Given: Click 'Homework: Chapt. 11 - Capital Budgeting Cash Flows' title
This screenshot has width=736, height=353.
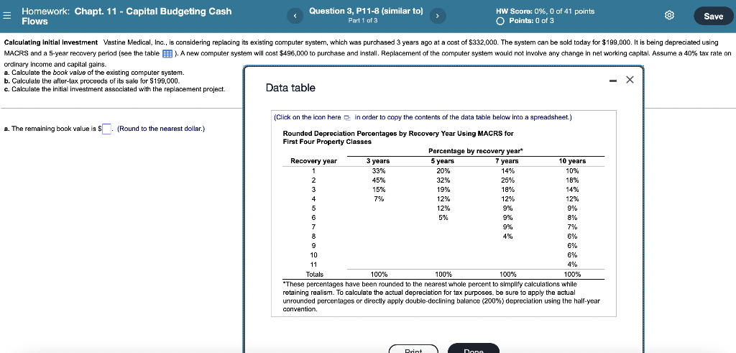Looking at the screenshot, I should [x=126, y=16].
